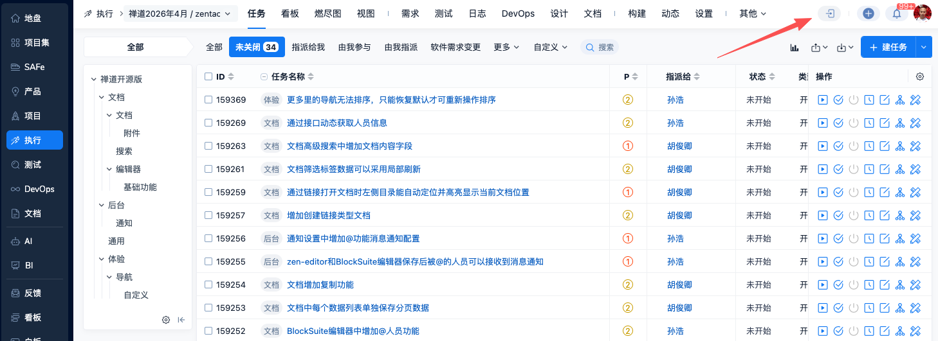Check the checkbox for task 159369
Screen dimensions: 938x341
pyautogui.click(x=208, y=100)
